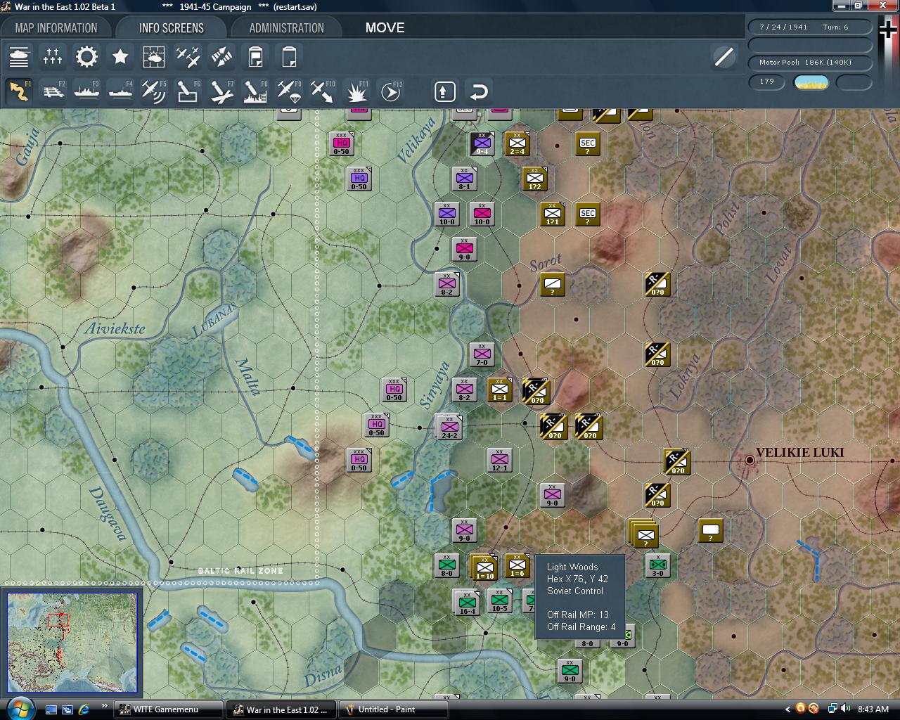Click the diagonal slash round icon
Image resolution: width=900 pixels, height=720 pixels.
(724, 57)
